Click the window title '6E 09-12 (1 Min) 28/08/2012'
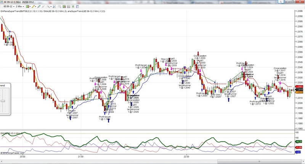Image resolution: width=305 pixels, height=164 pixels. [19, 2]
